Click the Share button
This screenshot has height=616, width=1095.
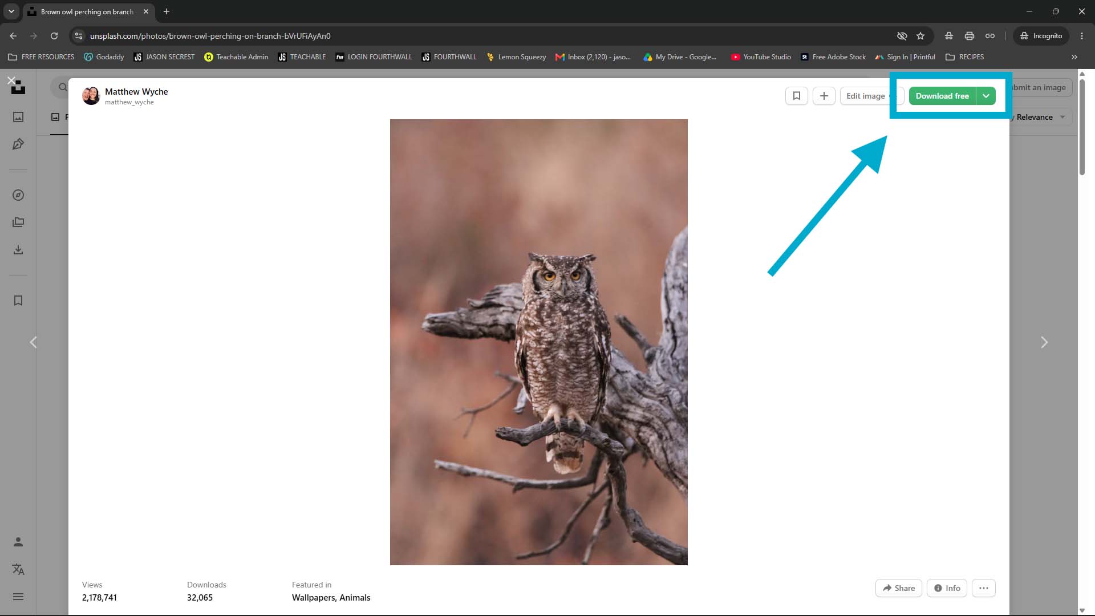[x=899, y=588]
